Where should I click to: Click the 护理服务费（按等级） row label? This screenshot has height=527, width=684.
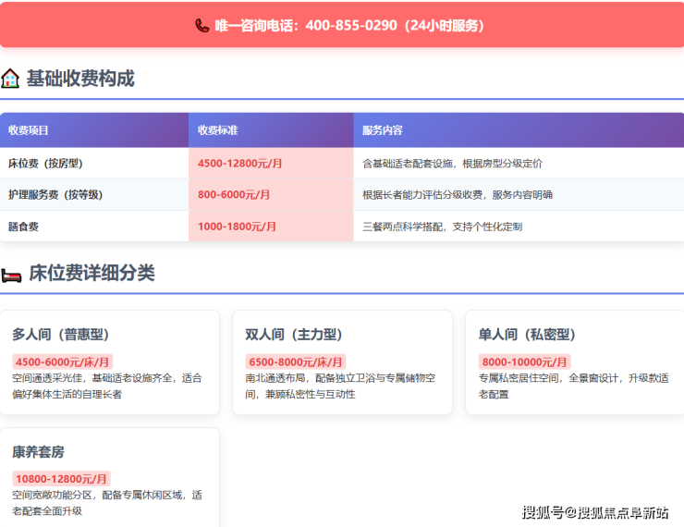55,195
